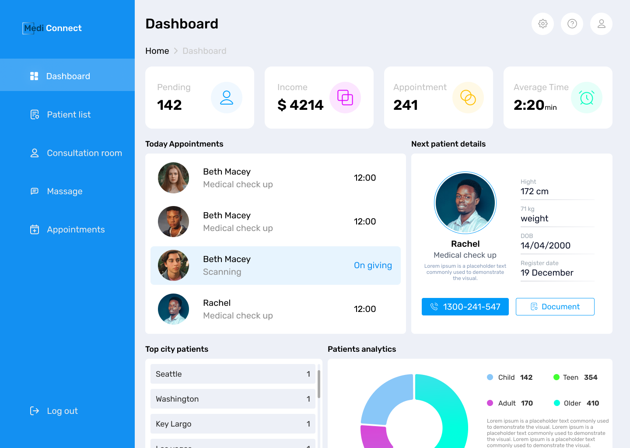Click the Today Appointments heading

click(x=184, y=144)
